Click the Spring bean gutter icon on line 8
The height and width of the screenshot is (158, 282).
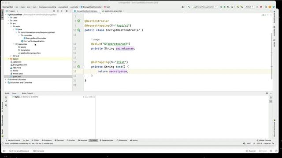(79, 21)
